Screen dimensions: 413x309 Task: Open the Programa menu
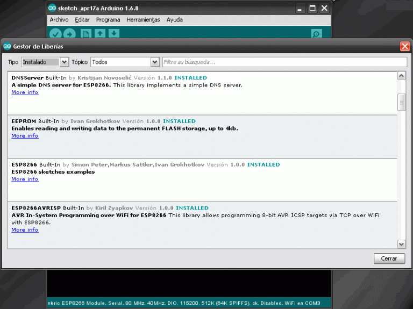point(108,20)
